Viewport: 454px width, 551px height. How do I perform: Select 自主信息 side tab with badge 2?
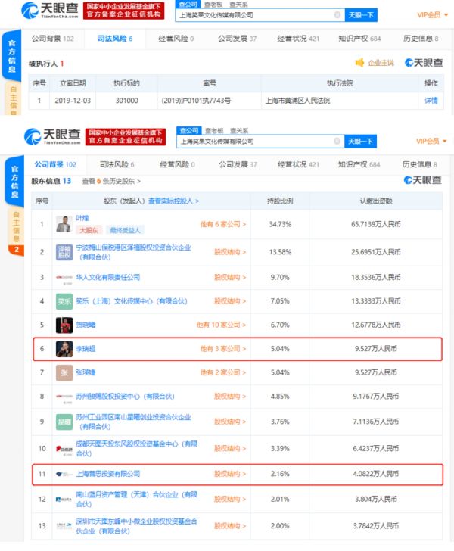(x=16, y=231)
